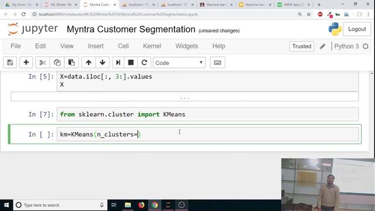Click into the km=KMeans code cell
375x211 pixels.
207,134
